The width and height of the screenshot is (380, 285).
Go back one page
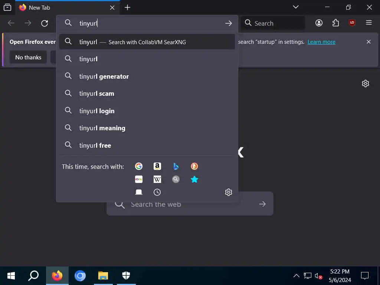pyautogui.click(x=11, y=23)
